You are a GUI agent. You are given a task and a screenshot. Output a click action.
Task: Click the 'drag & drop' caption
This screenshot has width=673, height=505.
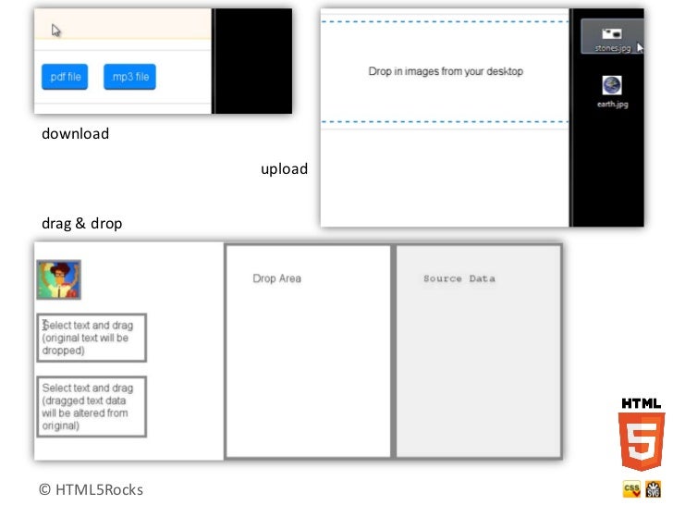tap(82, 223)
